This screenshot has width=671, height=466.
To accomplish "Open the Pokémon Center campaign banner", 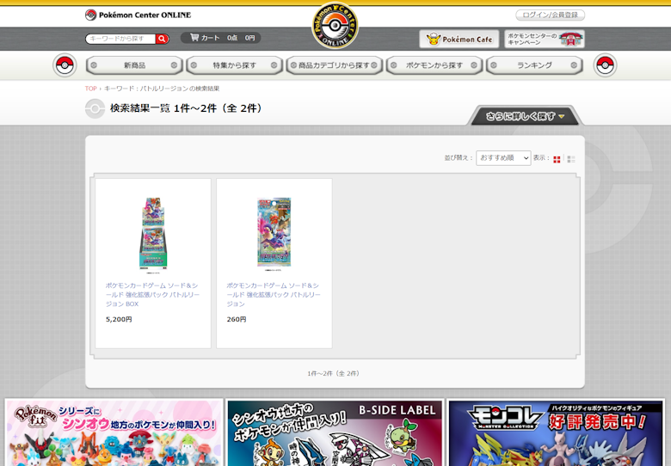I will point(545,39).
